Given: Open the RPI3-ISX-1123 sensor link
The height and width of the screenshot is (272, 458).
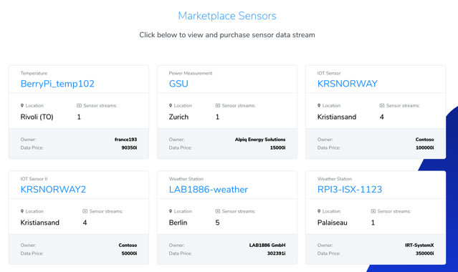Looking at the screenshot, I should 350,190.
